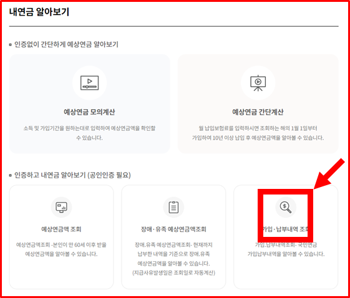Screen dimensions: 350x298
Task: Click the 월 납입보험료를 입력하시면 description text
Action: pos(258,128)
